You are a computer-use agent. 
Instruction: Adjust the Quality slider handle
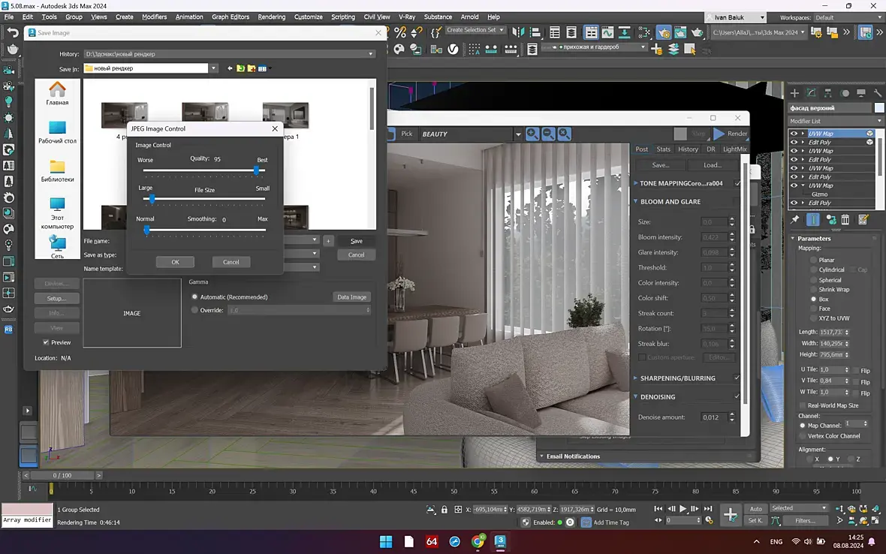click(257, 170)
